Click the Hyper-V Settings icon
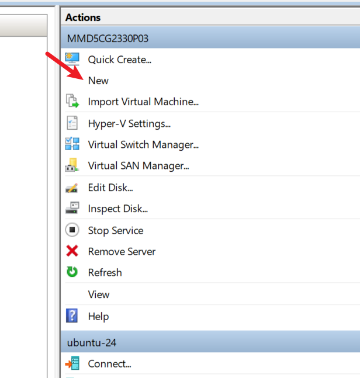 click(72, 123)
